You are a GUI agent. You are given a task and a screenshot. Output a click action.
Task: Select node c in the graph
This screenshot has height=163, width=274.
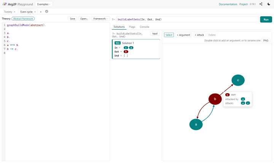click(238, 80)
